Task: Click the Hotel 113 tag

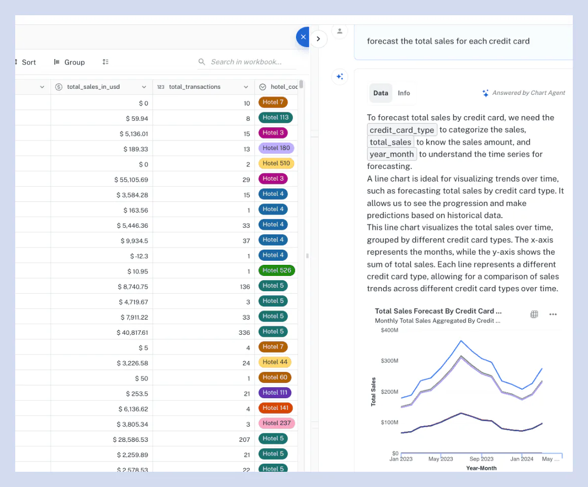Action: [x=276, y=117]
